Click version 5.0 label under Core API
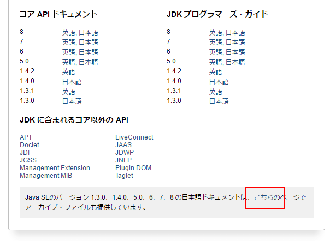The height and width of the screenshot is (244, 330). point(24,61)
